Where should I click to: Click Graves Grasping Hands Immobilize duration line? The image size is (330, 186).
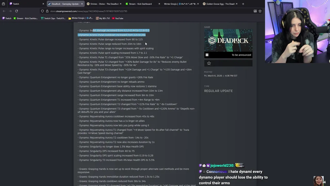point(118,177)
